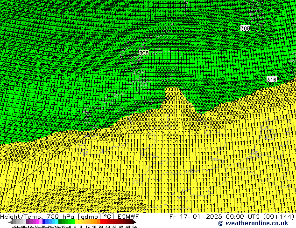Click the '[gdmp]' unit label
This screenshot has height=228, width=296.
point(89,217)
